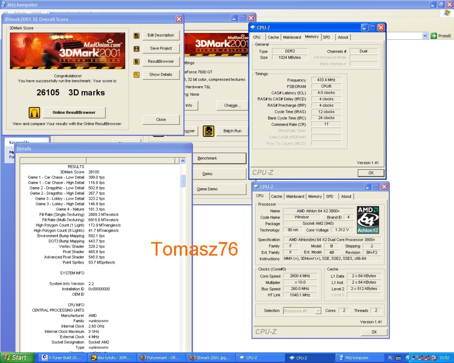
Task: Open the Edit Description dialog
Action: pos(161,35)
